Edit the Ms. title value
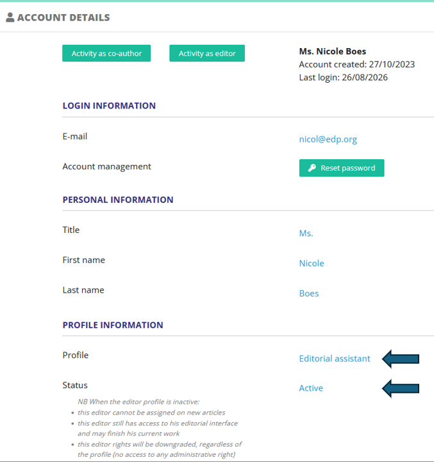434x462 pixels. pyautogui.click(x=306, y=233)
